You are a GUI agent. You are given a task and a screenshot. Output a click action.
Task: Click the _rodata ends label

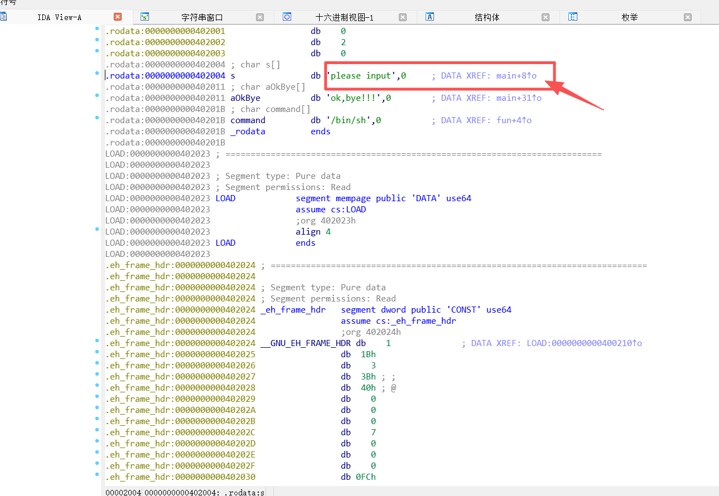click(248, 132)
